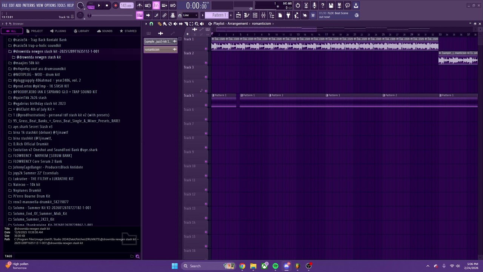Image resolution: width=483 pixels, height=272 pixels.
Task: Open the channel rack view
Action: [255, 15]
